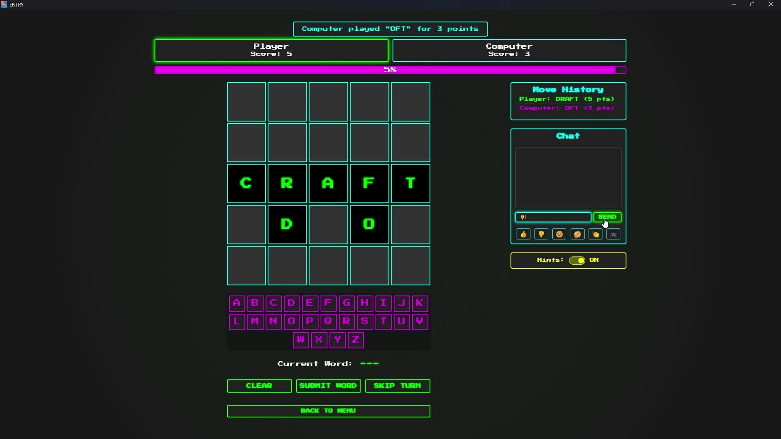Insert the thinking face emoji
The height and width of the screenshot is (439, 781).
coord(577,234)
